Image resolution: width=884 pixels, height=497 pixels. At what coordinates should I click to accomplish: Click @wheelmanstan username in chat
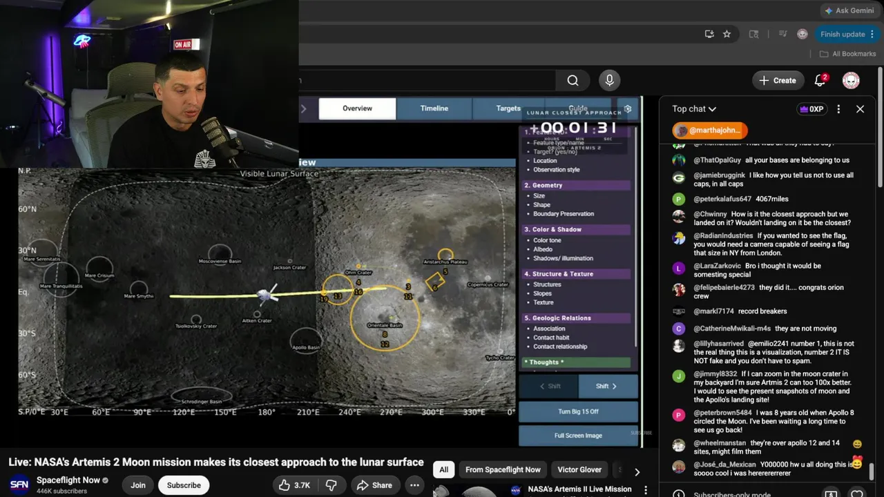(x=720, y=443)
